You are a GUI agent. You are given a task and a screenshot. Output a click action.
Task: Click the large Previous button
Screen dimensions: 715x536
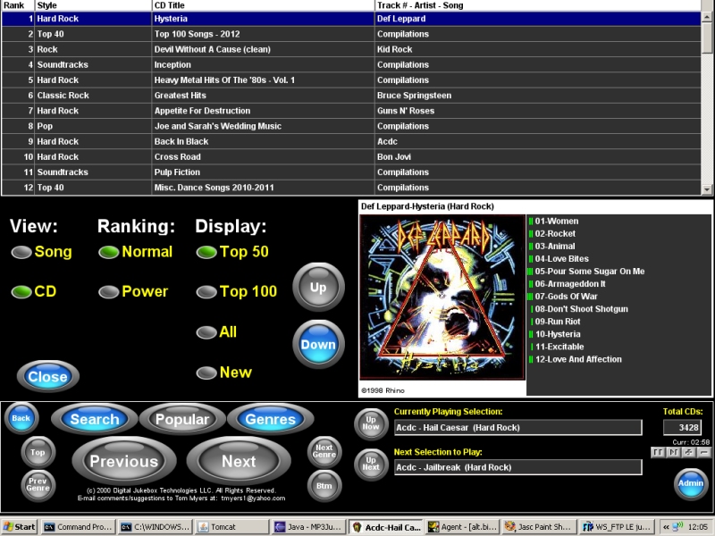pyautogui.click(x=124, y=461)
